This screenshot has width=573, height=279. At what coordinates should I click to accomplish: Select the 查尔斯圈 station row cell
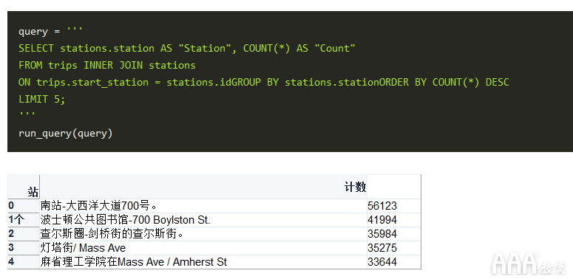pos(203,234)
